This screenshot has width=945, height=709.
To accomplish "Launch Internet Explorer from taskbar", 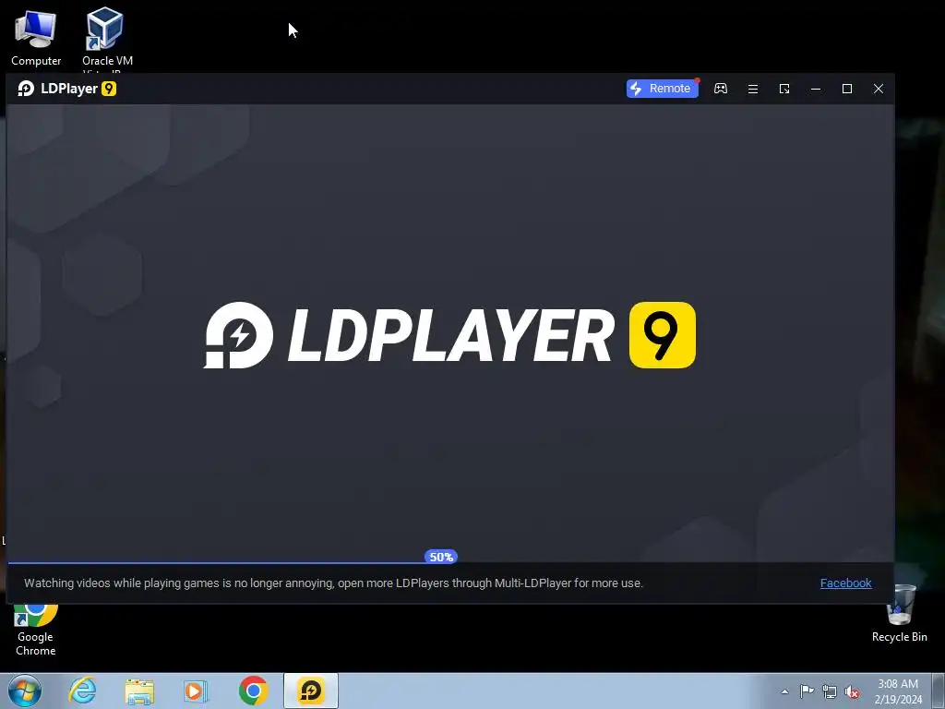I will point(82,691).
